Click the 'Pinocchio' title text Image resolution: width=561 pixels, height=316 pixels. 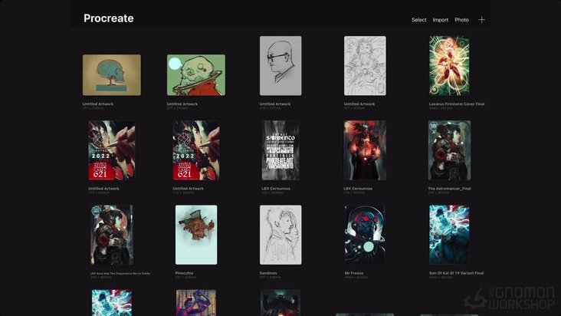pos(184,273)
